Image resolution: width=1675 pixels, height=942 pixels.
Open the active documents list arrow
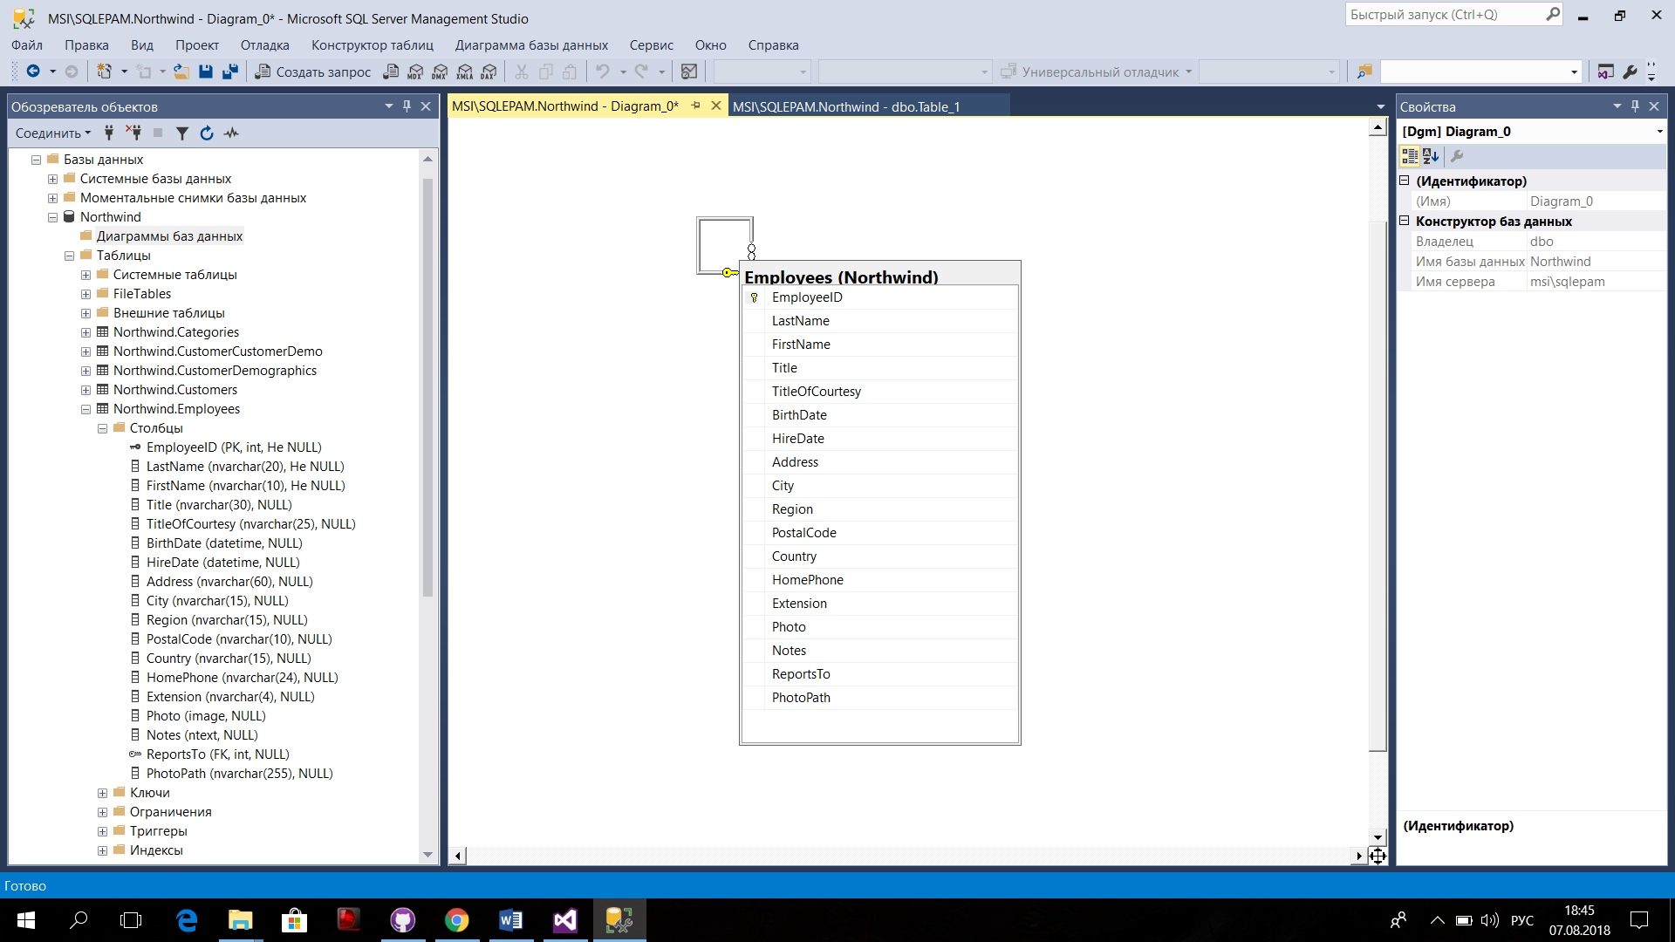coord(1380,106)
